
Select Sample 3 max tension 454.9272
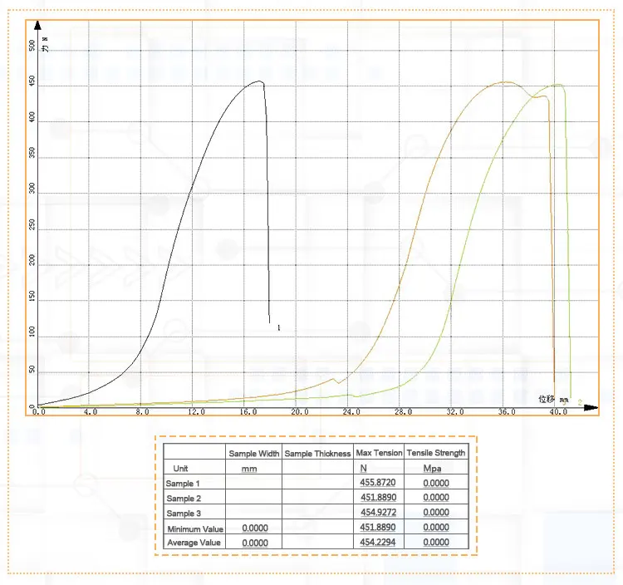(379, 512)
